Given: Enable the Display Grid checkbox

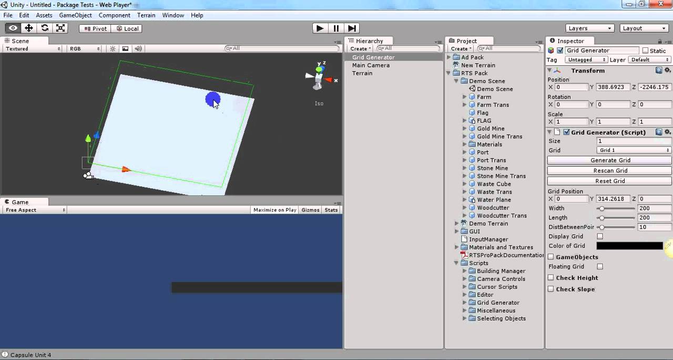Looking at the screenshot, I should pyautogui.click(x=600, y=236).
